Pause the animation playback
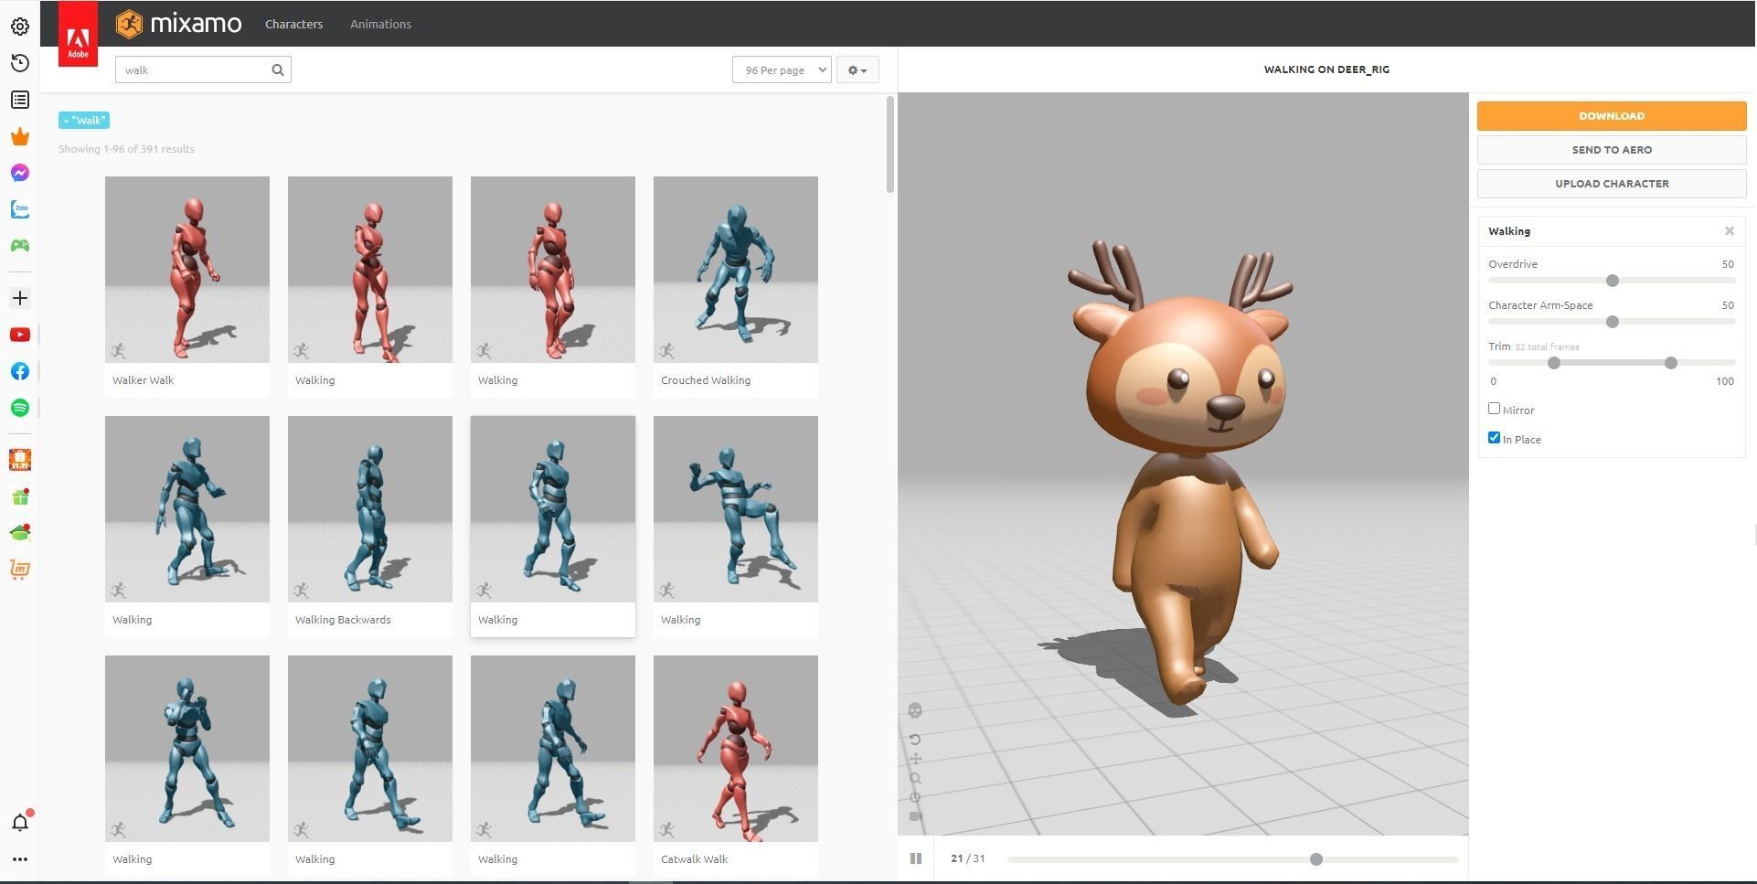This screenshot has width=1757, height=884. (915, 858)
